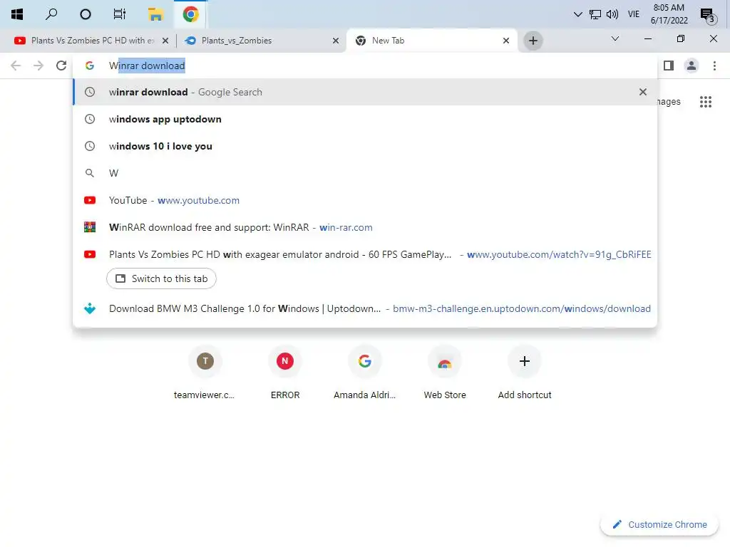
Task: Open the Chrome three-dot menu
Action: point(714,66)
